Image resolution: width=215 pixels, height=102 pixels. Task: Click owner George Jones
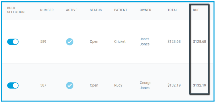(x=146, y=85)
